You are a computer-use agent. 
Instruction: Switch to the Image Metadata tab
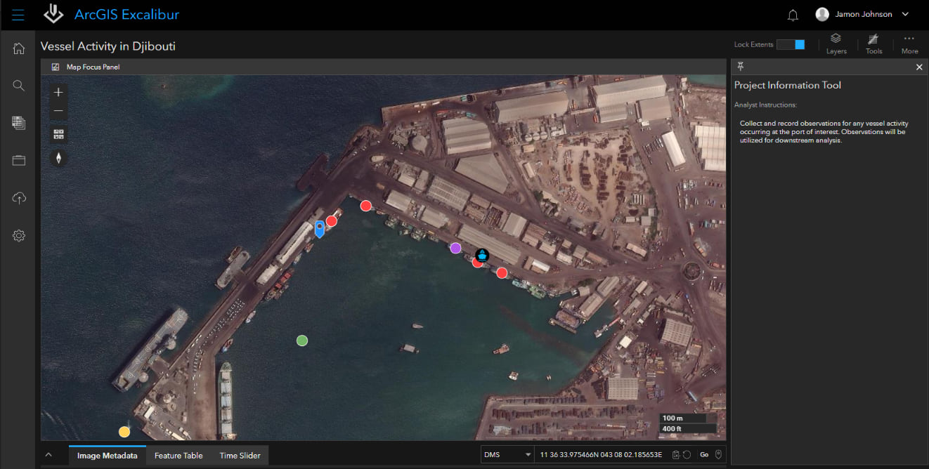pos(107,456)
